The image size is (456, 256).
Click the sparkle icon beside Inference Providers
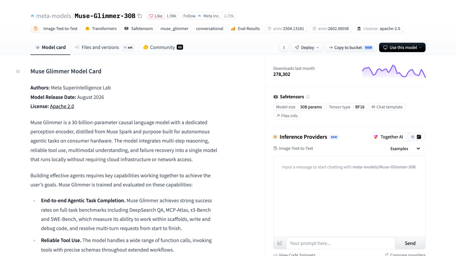tap(275, 137)
